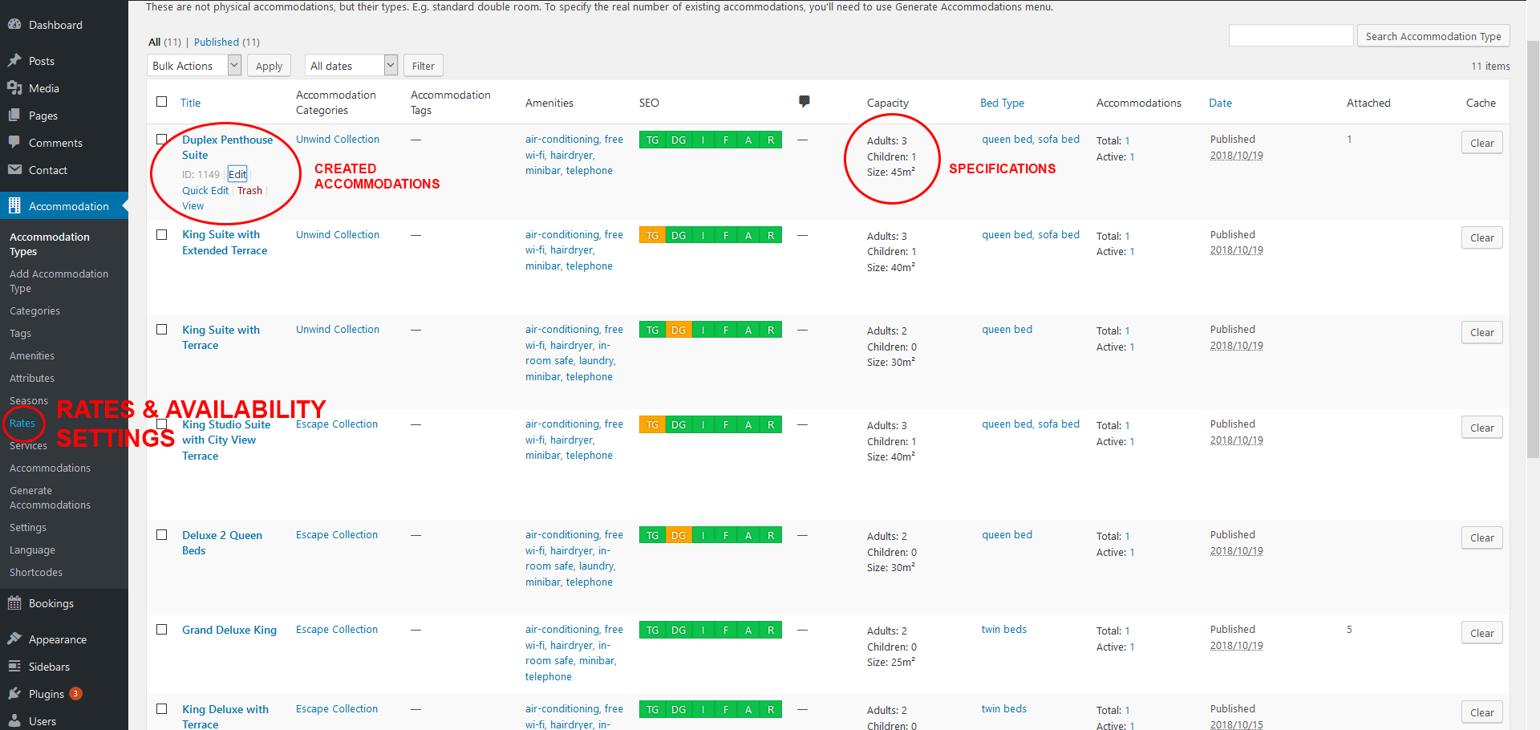Click the orange TG SEO badge for King Suite with Extended Terrace
This screenshot has height=730, width=1540.
[x=652, y=236]
